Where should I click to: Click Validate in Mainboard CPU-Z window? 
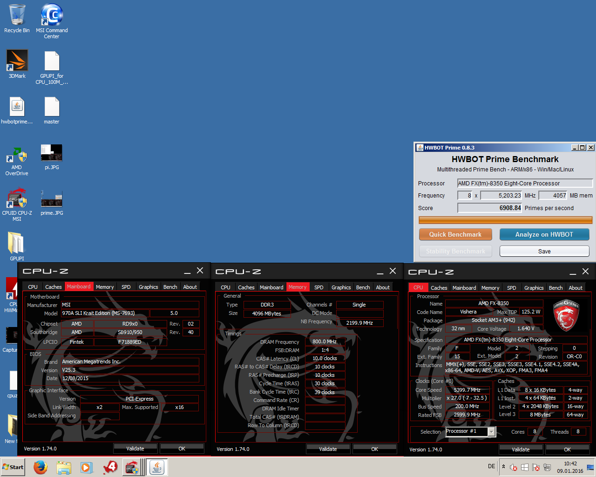pos(135,449)
